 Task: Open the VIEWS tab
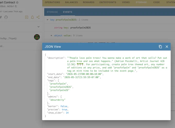tap(126, 2)
